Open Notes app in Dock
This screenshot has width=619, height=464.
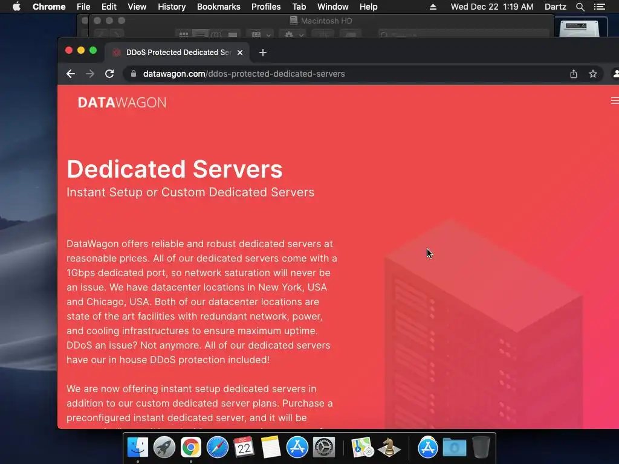point(271,447)
